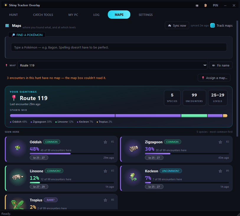Focus the Find a Pokémon search field
This screenshot has width=240, height=216.
pyautogui.click(x=119, y=47)
